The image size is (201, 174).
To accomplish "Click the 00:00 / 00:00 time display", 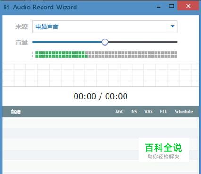I will 100,96.
